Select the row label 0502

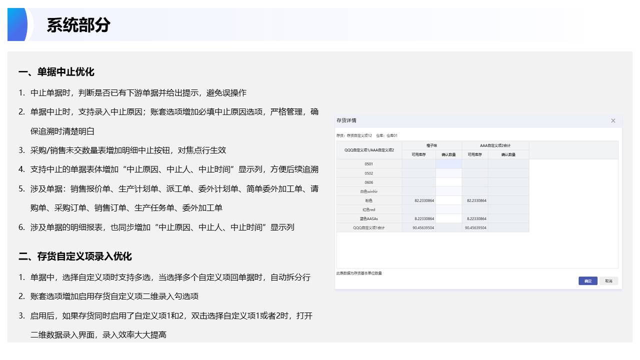pos(369,173)
